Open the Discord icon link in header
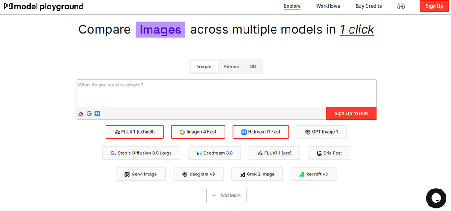451x211 pixels. 401,6
